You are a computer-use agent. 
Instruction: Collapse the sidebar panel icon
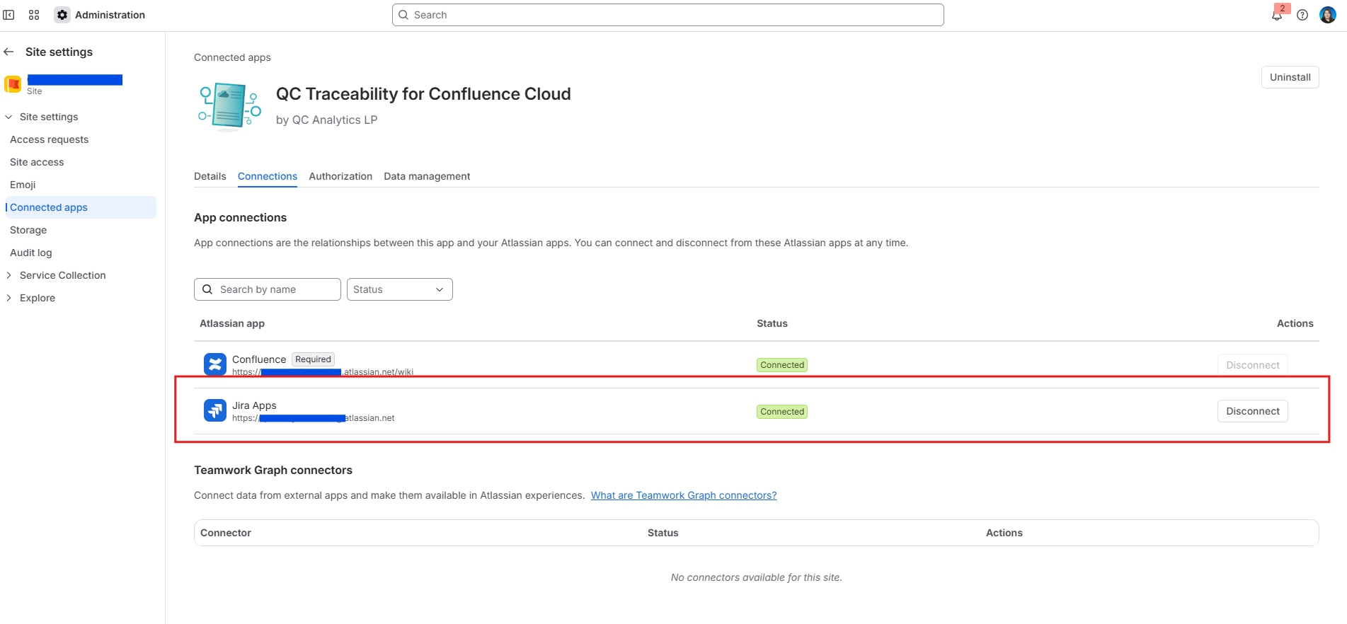coord(8,15)
